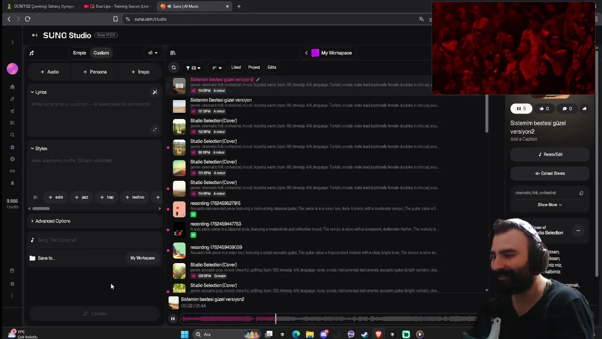Click Remix/Edit button
Screen dimensions: 602x339
(x=550, y=154)
